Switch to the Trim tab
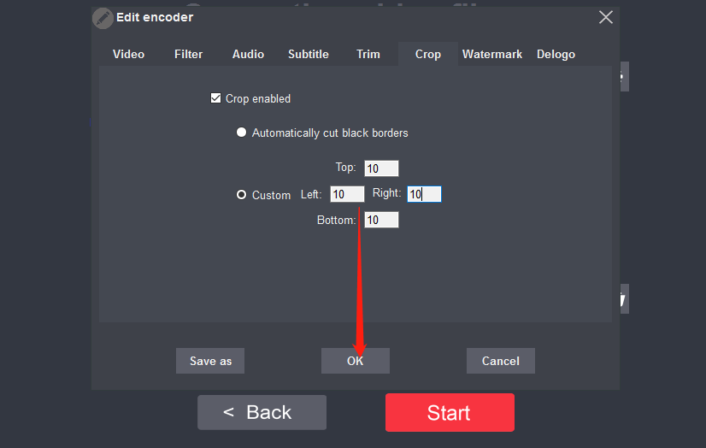 (x=368, y=54)
